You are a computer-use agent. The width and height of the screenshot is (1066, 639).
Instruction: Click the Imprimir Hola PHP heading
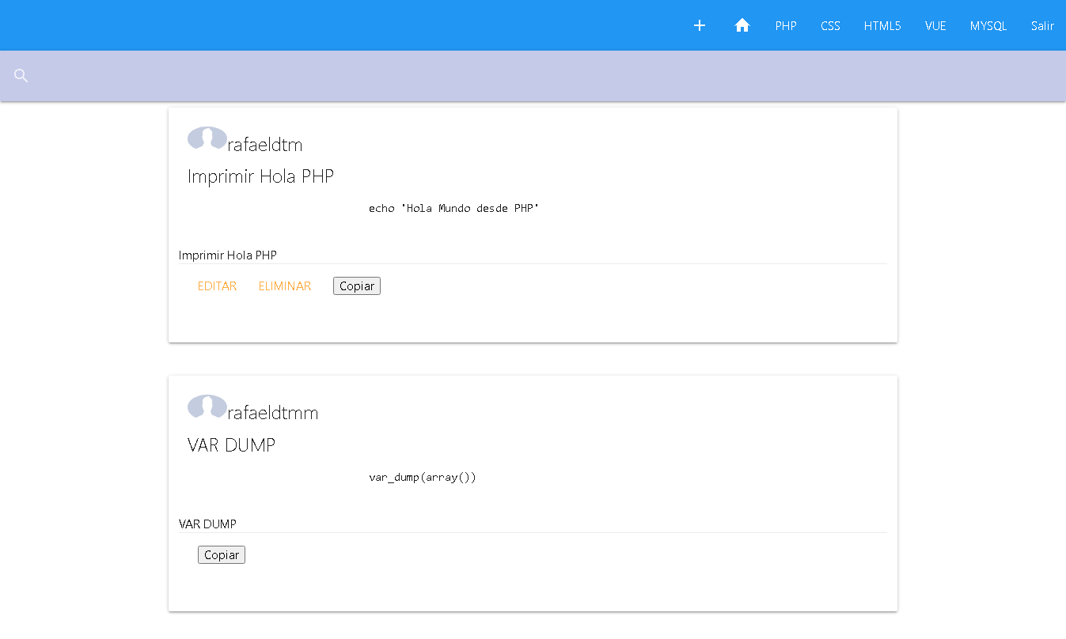point(260,176)
